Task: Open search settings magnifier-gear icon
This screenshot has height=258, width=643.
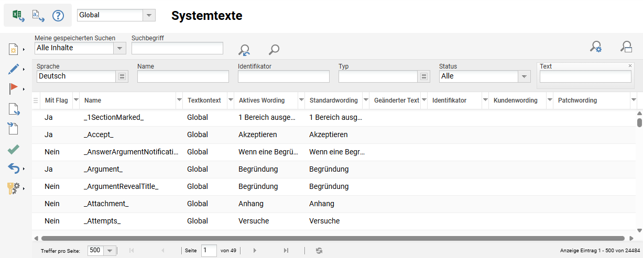Action: pyautogui.click(x=596, y=47)
